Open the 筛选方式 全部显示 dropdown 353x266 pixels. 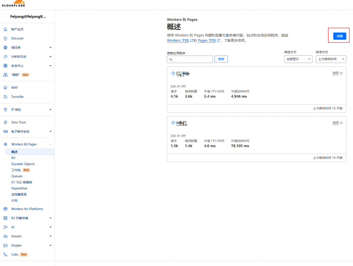(x=298, y=59)
